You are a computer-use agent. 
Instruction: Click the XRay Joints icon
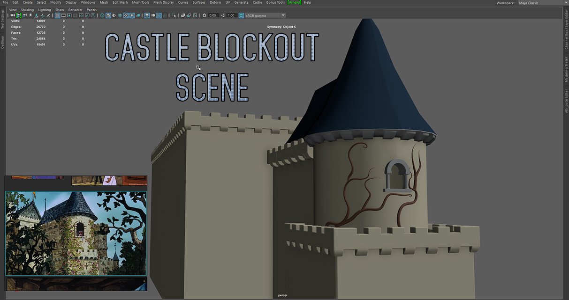pos(195,15)
